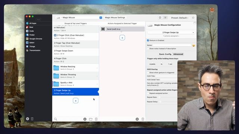The height and width of the screenshot is (134, 239).
Task: Open Magic Mouse Settings button
Action: [x=115, y=17]
